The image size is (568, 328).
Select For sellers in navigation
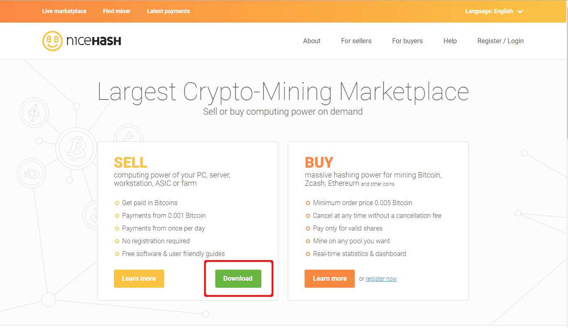click(356, 41)
